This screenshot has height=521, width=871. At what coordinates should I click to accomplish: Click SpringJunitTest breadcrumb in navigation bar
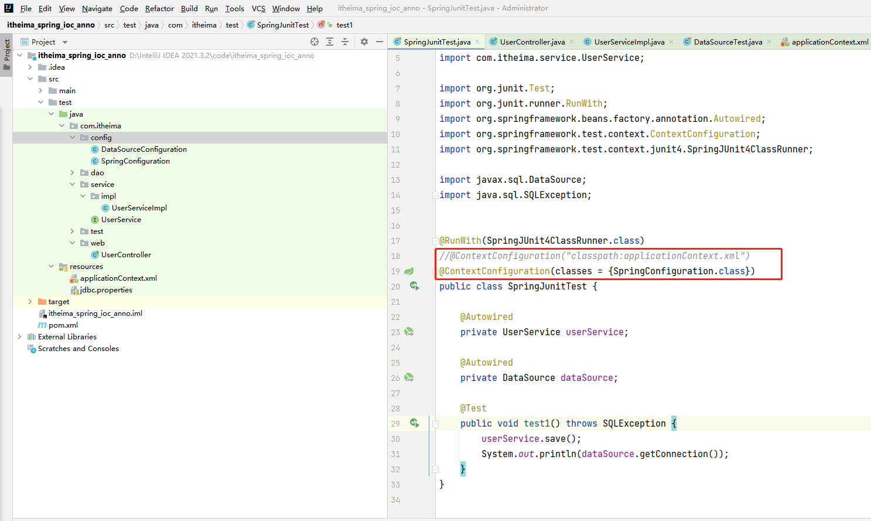(x=278, y=25)
